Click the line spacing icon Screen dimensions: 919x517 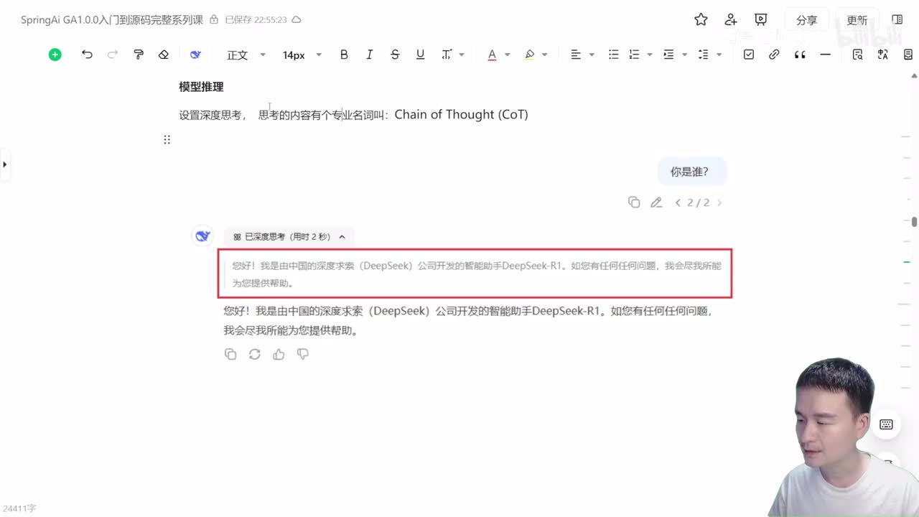(704, 55)
